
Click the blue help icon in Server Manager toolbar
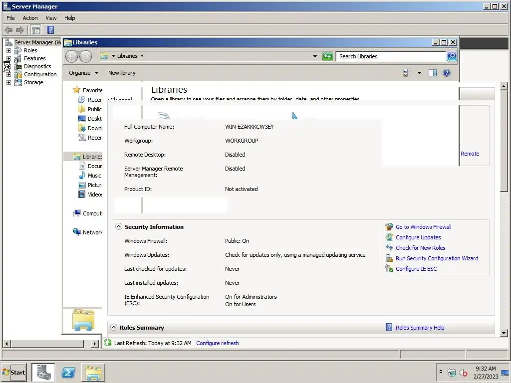coord(50,30)
